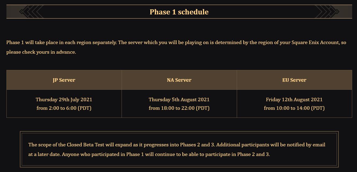Select the NA Server column header
This screenshot has width=357, height=172.
pyautogui.click(x=179, y=80)
